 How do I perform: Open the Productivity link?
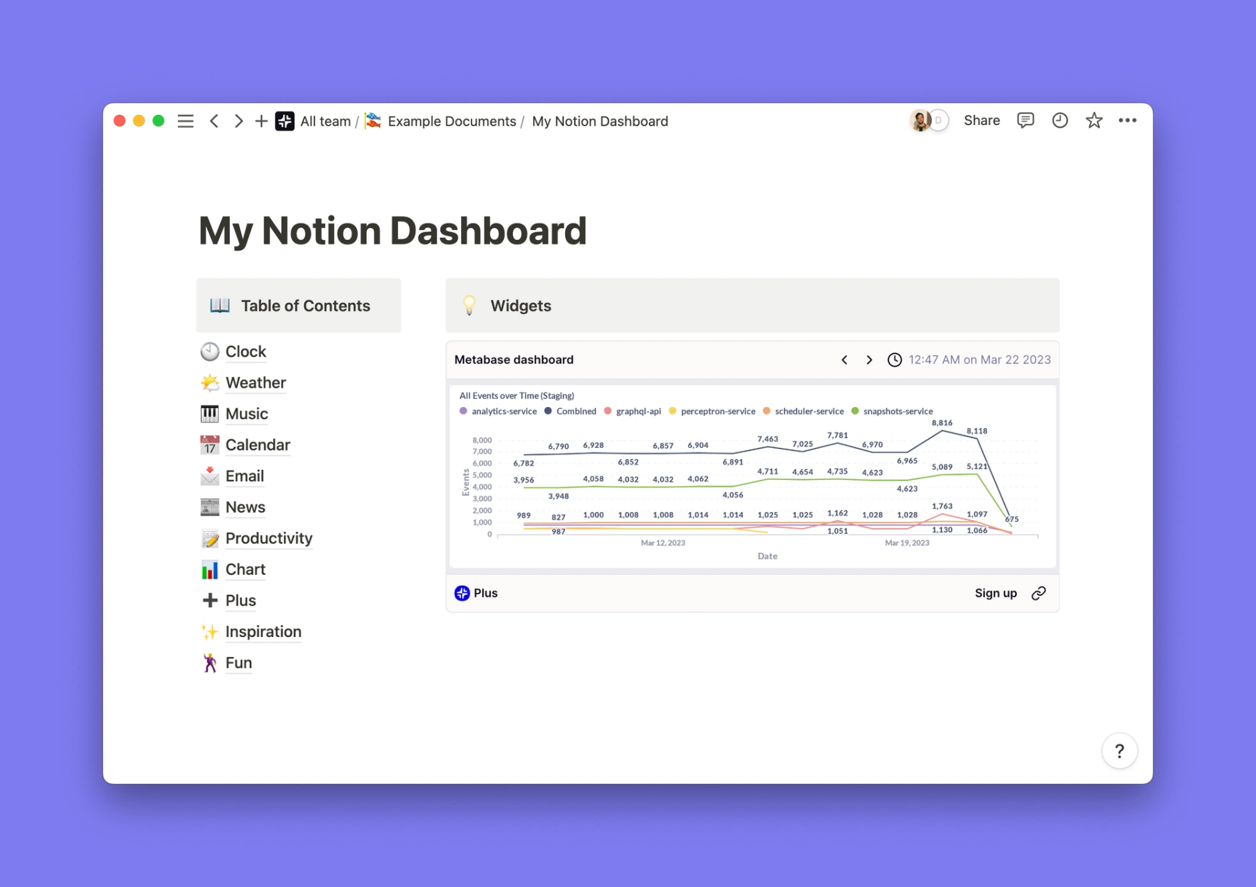[x=269, y=539]
